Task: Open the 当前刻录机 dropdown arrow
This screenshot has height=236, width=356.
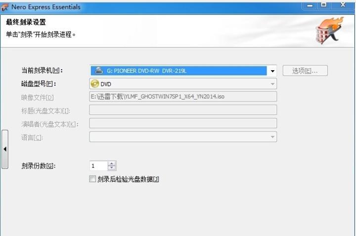Action: (272, 71)
